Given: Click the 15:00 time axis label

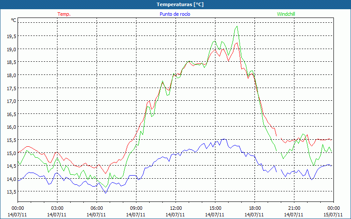Looking at the screenshot, I should [x=215, y=208].
